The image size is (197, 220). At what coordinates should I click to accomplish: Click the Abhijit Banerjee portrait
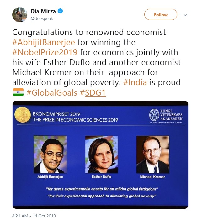(50, 154)
